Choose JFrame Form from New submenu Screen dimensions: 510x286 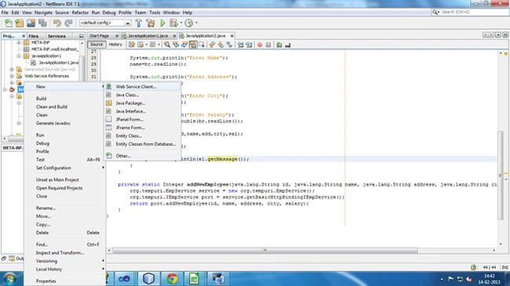pos(143,128)
